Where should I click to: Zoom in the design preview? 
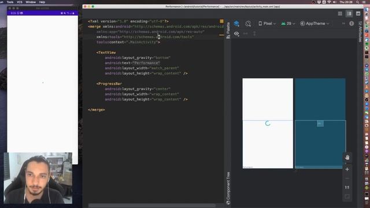tap(347, 169)
